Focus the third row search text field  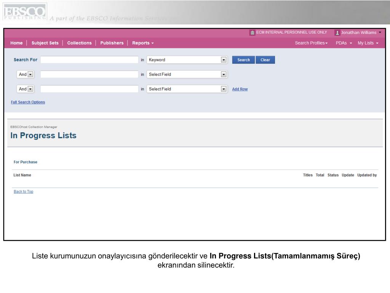(89, 89)
